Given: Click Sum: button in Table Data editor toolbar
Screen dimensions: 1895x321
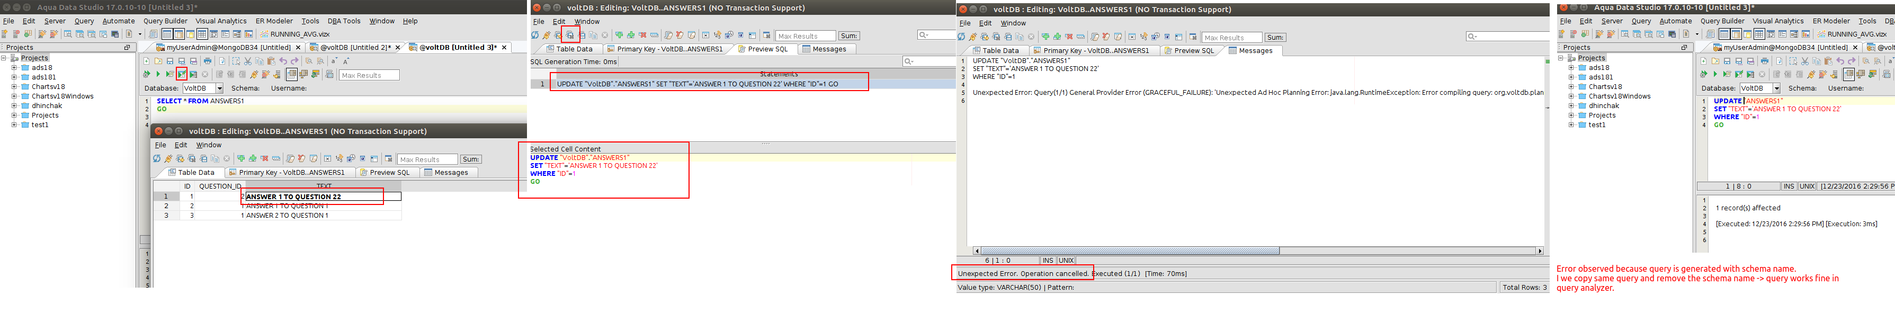Looking at the screenshot, I should tap(471, 160).
